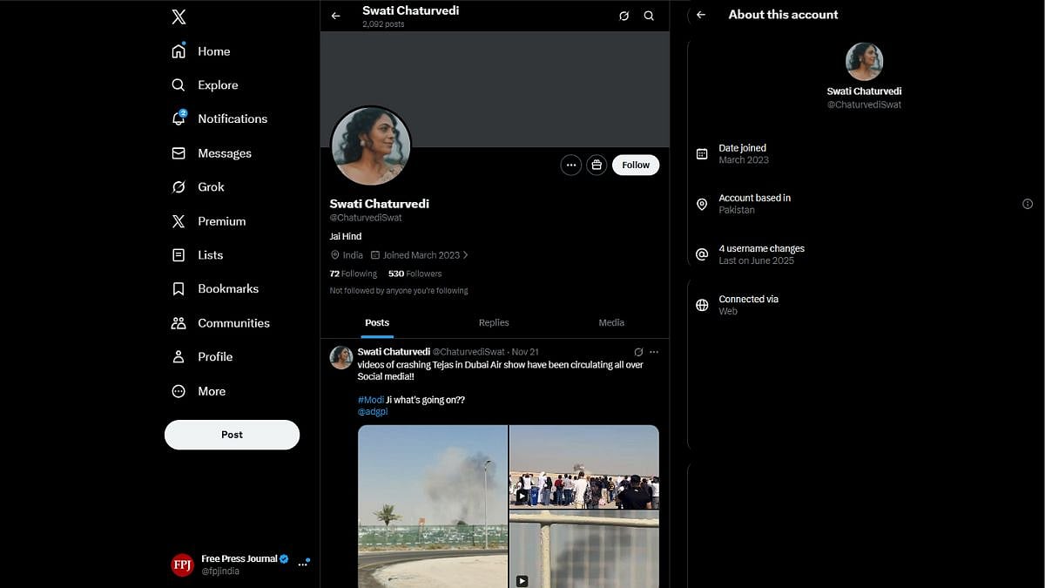1045x588 pixels.
Task: Open the profile more options menu
Action: (570, 165)
